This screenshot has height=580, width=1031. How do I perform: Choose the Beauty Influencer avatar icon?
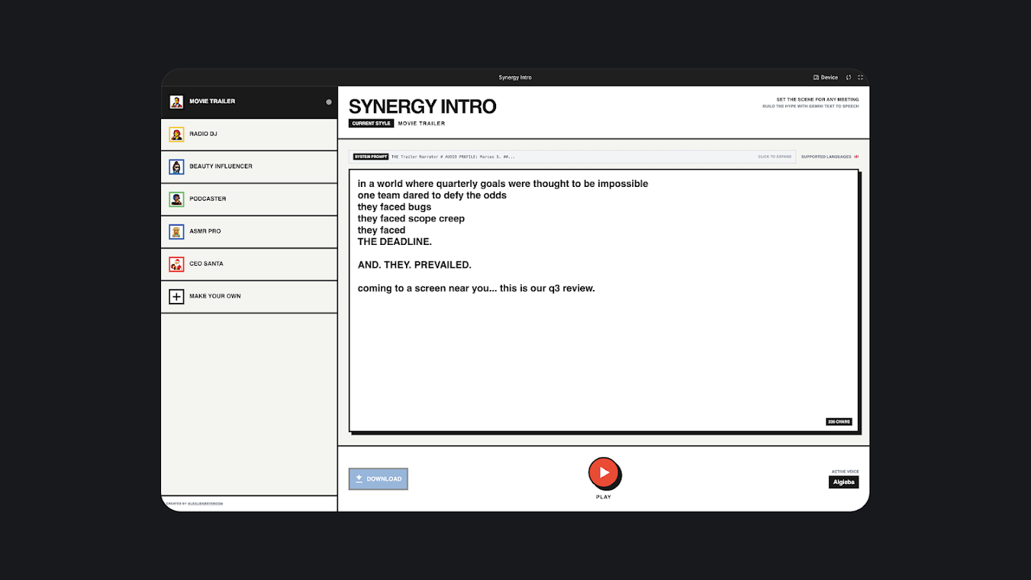click(x=176, y=167)
